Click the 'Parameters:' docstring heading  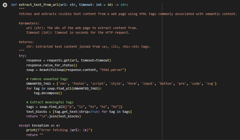(x=29, y=24)
